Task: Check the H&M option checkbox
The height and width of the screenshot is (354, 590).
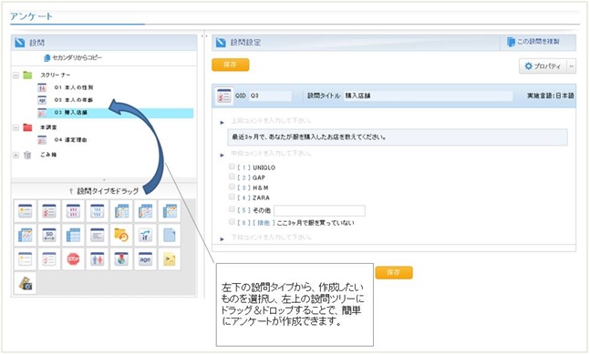Action: [232, 187]
